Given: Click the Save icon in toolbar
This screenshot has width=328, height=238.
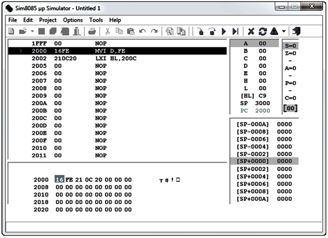Looking at the screenshot, I should (41, 31).
